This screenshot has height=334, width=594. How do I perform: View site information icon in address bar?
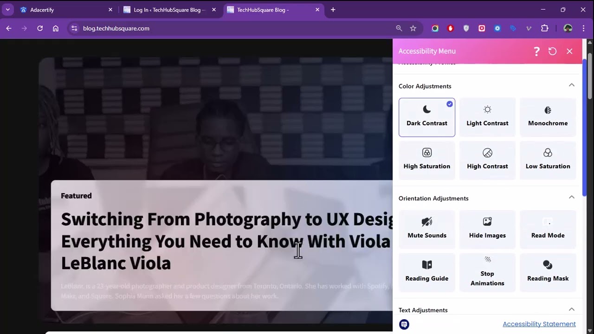[x=74, y=28]
